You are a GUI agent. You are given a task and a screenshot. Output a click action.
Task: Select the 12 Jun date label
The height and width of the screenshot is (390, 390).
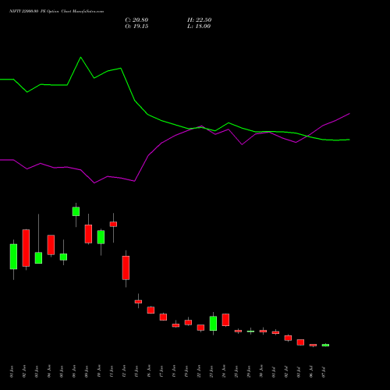click(124, 371)
